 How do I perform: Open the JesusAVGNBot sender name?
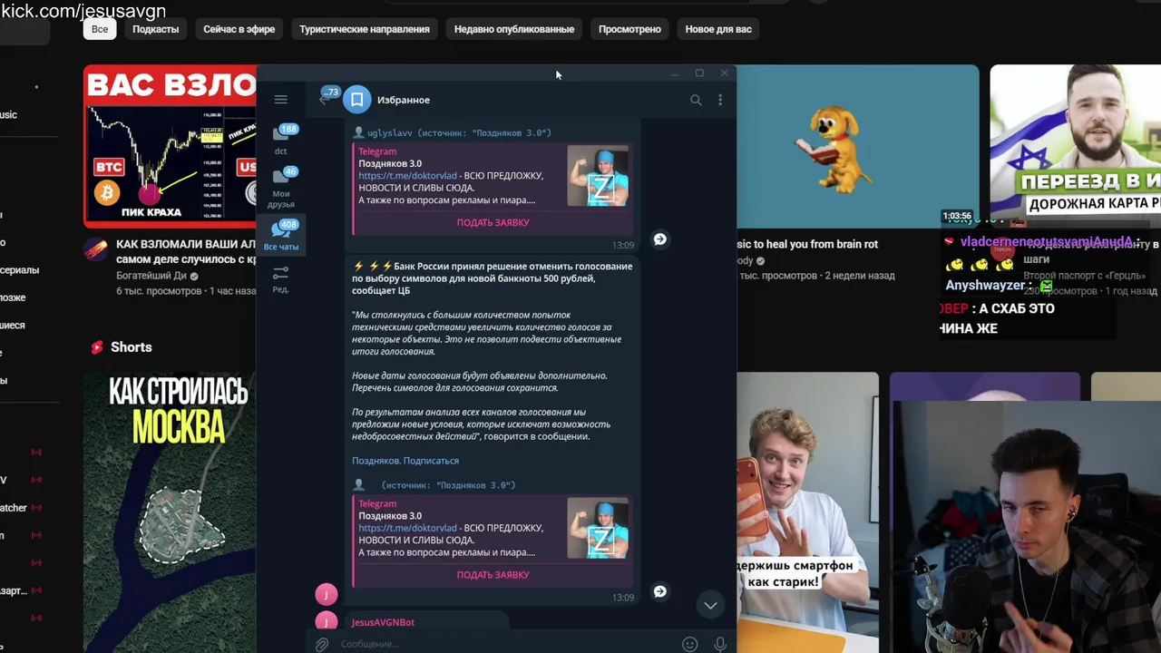pos(383,622)
